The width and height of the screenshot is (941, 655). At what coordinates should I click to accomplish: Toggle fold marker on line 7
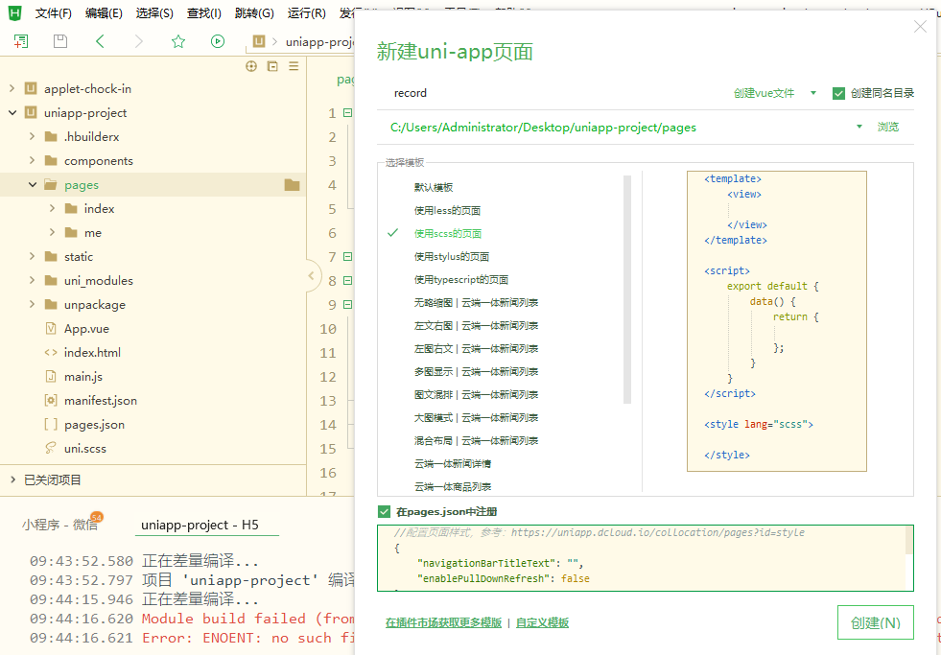click(x=347, y=257)
